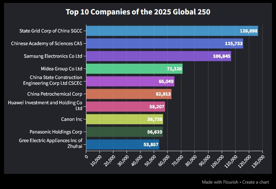Click the 106,845 value label

point(221,56)
